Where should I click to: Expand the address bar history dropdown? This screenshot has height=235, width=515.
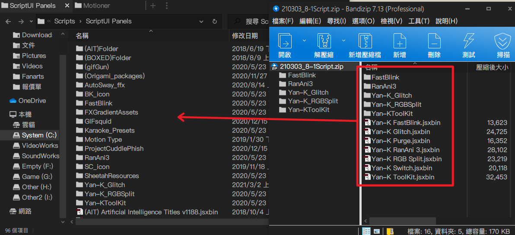pyautogui.click(x=202, y=21)
